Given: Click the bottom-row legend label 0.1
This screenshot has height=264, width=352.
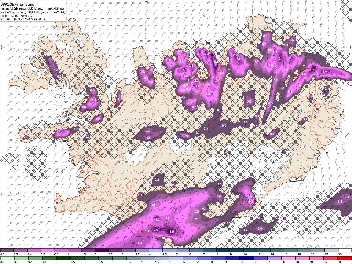Looking at the screenshot, I should [x=2, y=262].
